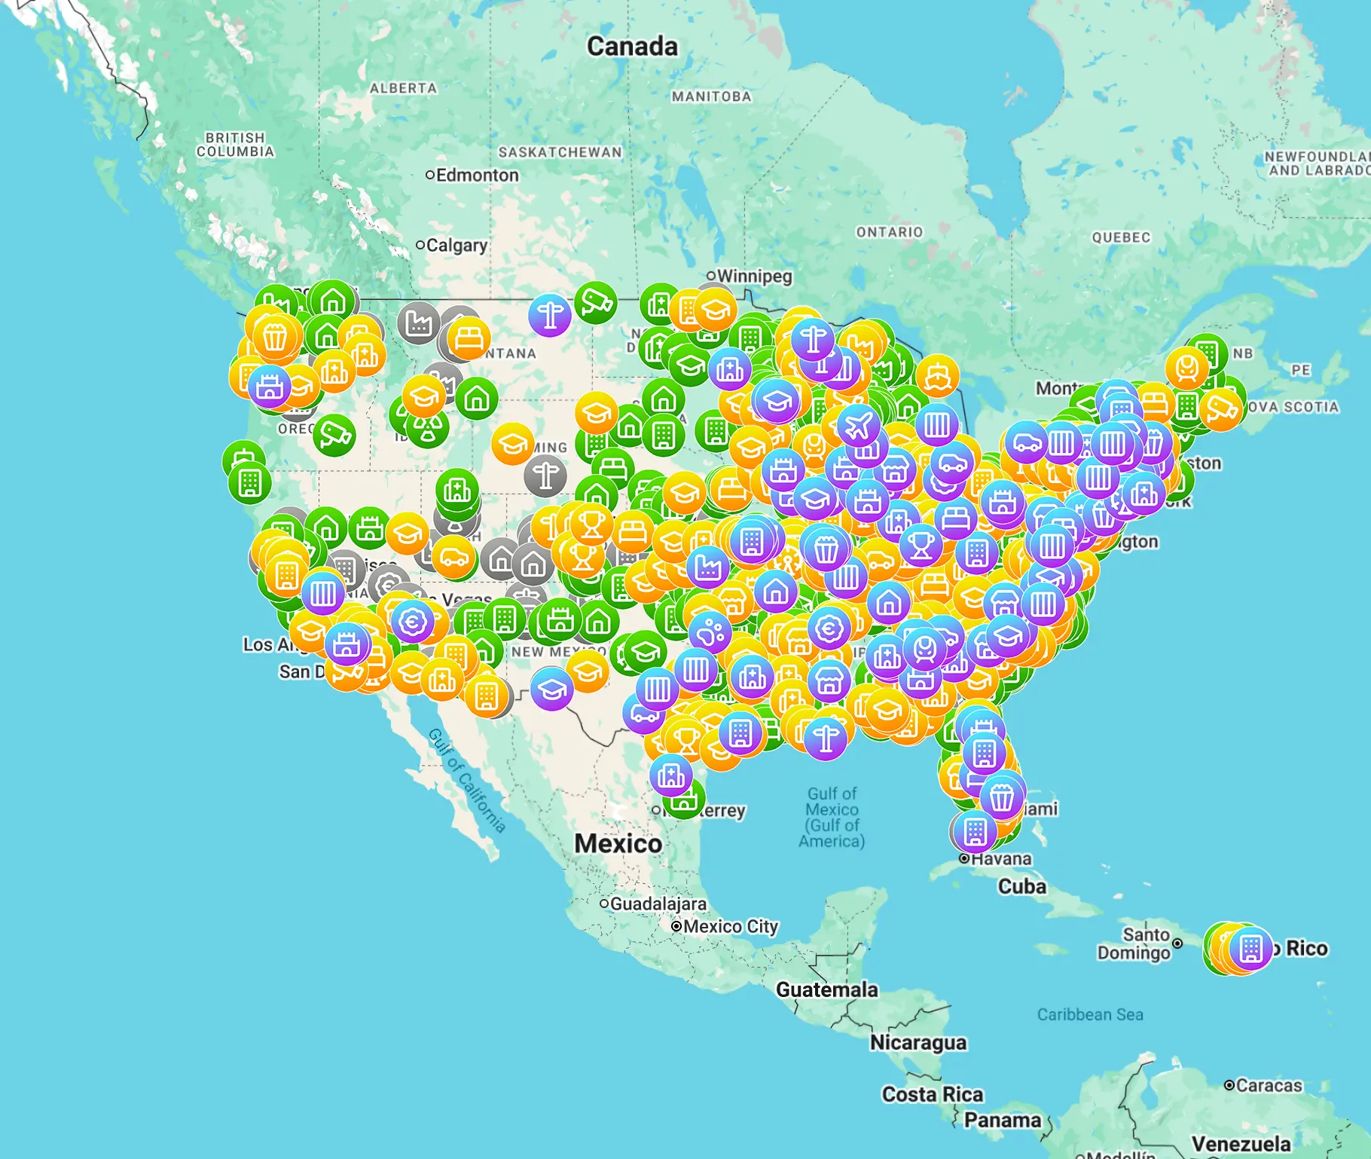The image size is (1371, 1159).
Task: Click the Mexico country label
Action: 618,843
